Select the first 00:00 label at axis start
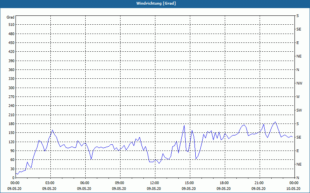Image resolution: width=310 pixels, height=193 pixels. click(x=16, y=183)
